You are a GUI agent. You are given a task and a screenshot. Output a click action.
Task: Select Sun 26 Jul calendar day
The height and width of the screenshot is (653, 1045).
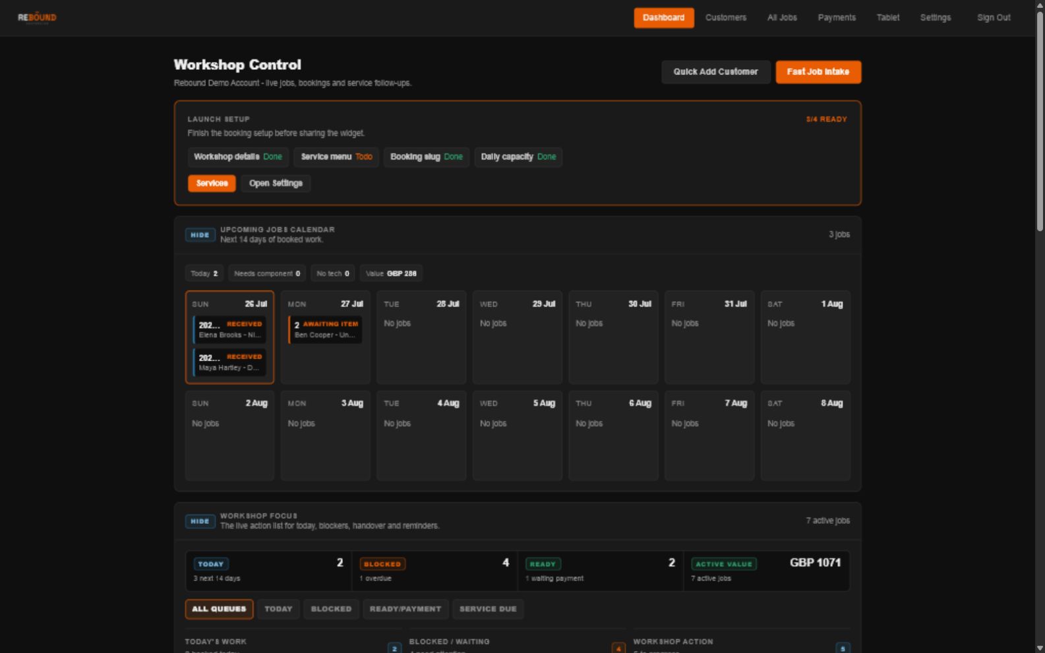tap(229, 337)
